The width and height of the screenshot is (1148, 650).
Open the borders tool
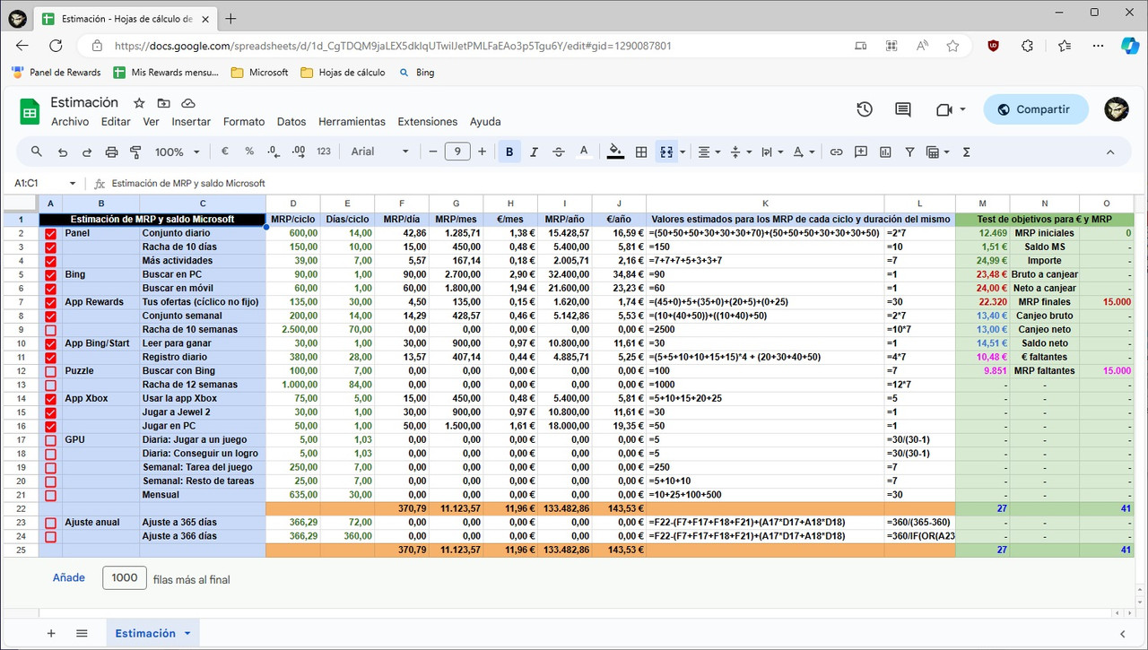click(641, 152)
